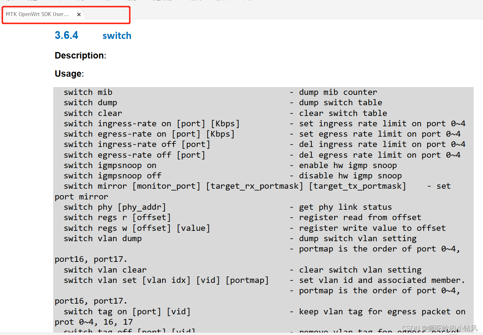The width and height of the screenshot is (483, 335).
Task: Click the 'Usage:' heading text
Action: click(69, 74)
